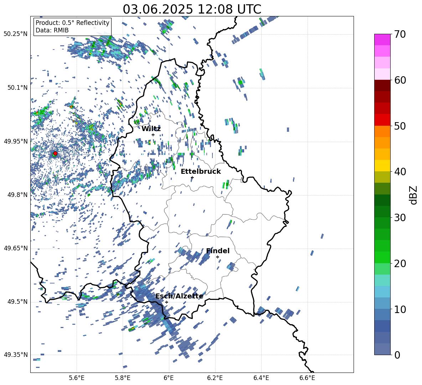Screen dimensions: 422x385
Task: Click latitude label 49.65°N
Action: (16, 248)
